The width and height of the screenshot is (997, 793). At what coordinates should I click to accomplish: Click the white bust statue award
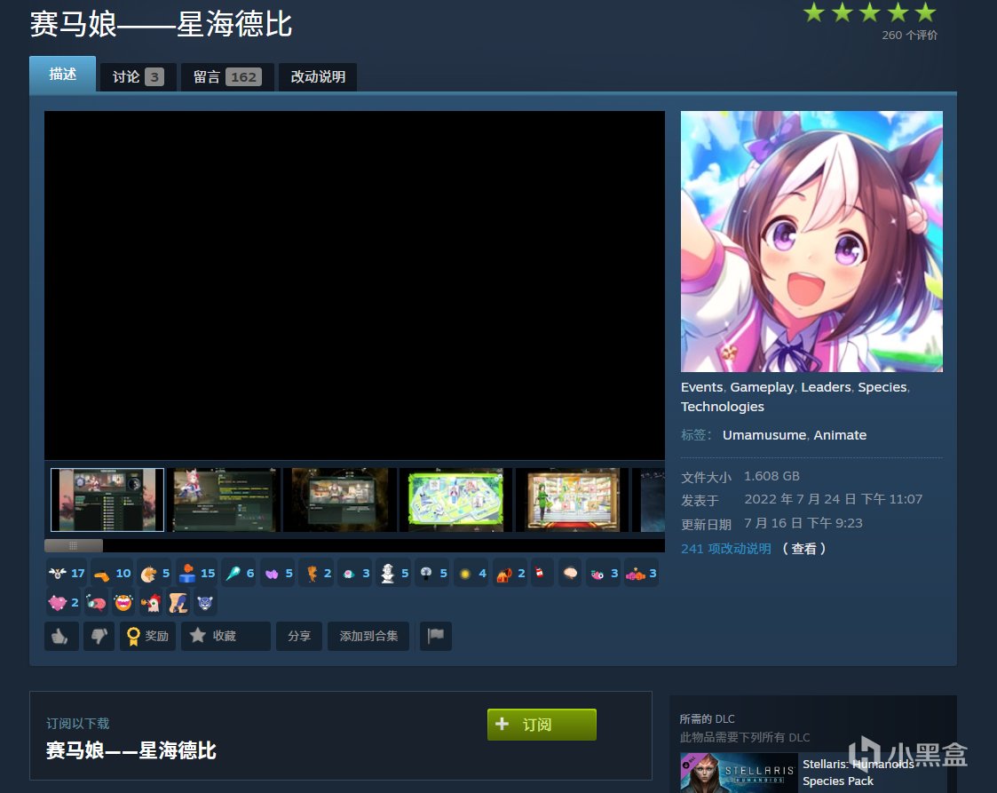pos(393,573)
